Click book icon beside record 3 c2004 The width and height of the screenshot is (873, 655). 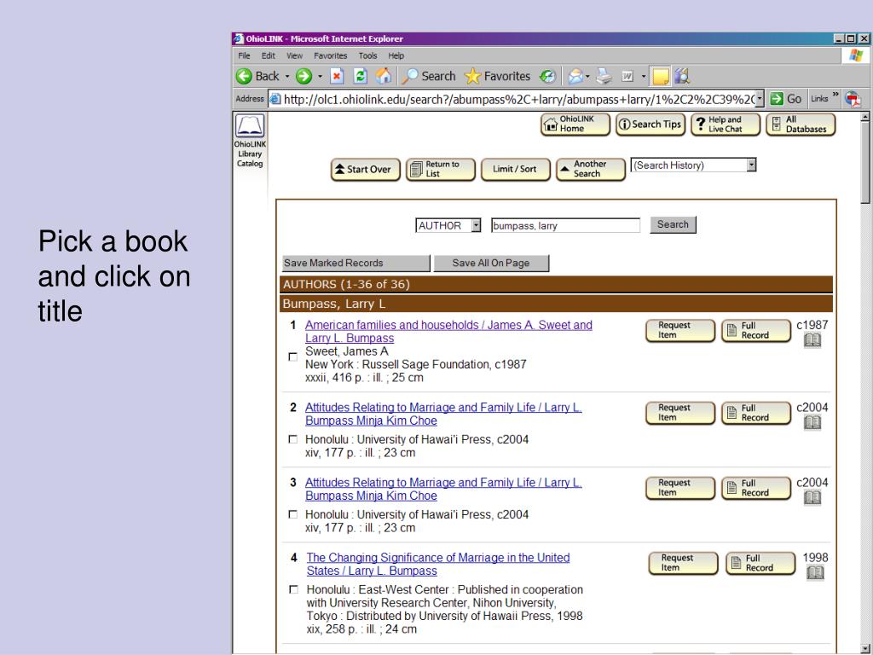point(812,498)
